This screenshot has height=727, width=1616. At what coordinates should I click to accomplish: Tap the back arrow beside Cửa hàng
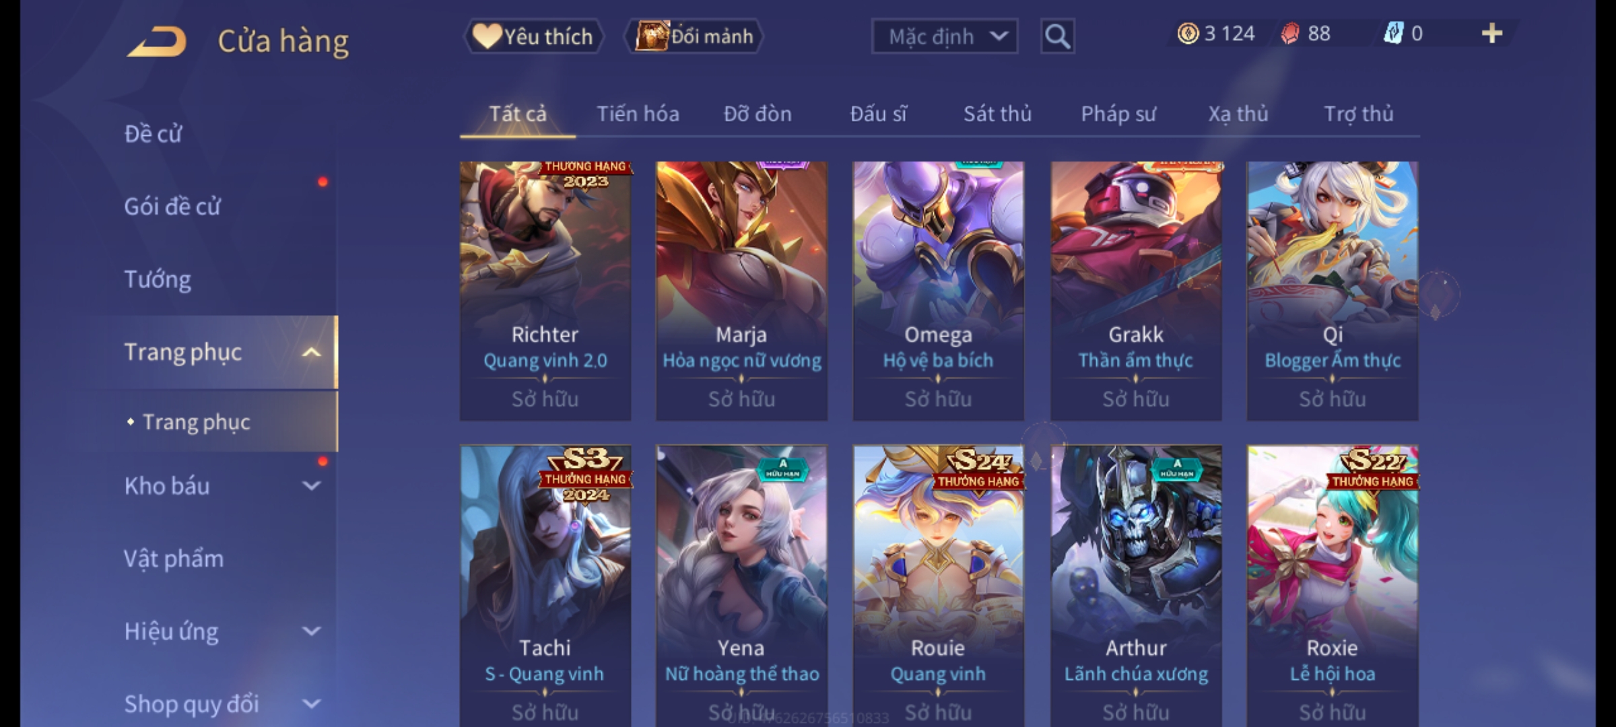(156, 41)
